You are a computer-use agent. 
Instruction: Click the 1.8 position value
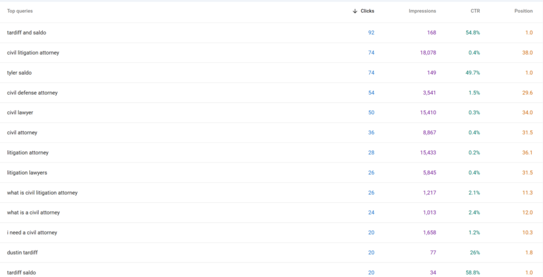coord(529,253)
